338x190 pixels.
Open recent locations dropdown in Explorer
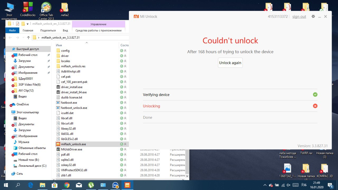click(x=23, y=38)
